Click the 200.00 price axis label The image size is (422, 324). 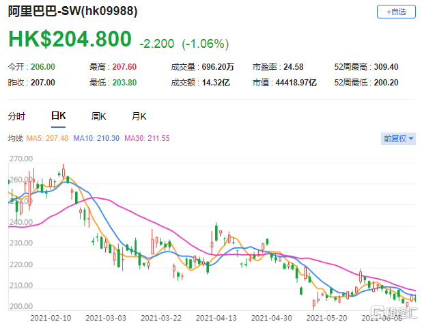point(21,306)
